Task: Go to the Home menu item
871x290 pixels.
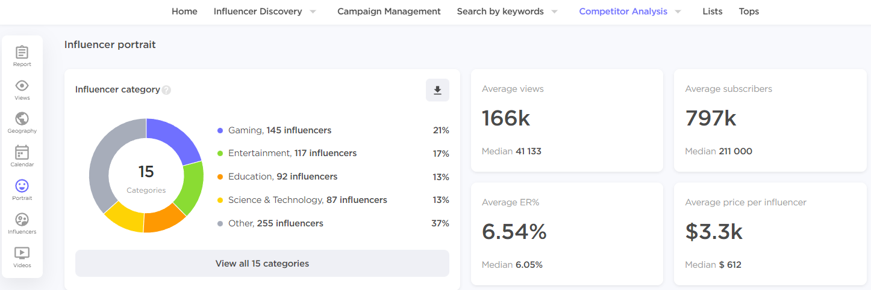Action: pyautogui.click(x=184, y=11)
